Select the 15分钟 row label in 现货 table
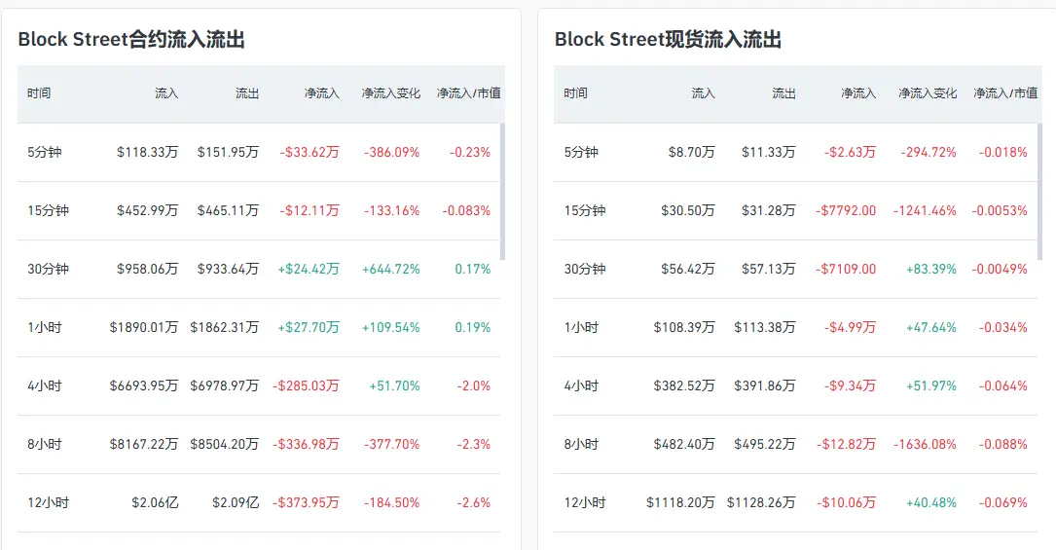This screenshot has width=1056, height=550. point(585,210)
